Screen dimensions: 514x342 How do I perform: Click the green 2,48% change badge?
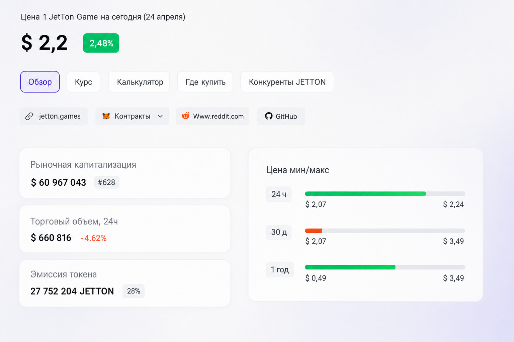tap(101, 43)
